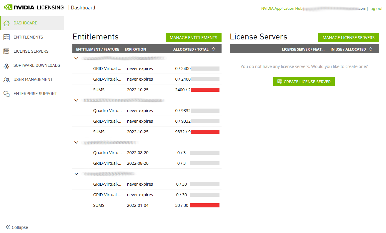Click the Software Downloads cubes icon
Screen dimensions: 386x233
(x=6, y=66)
